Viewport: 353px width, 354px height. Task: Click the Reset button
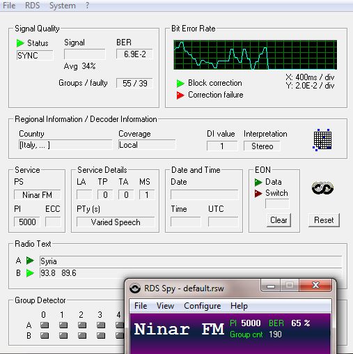pyautogui.click(x=324, y=220)
